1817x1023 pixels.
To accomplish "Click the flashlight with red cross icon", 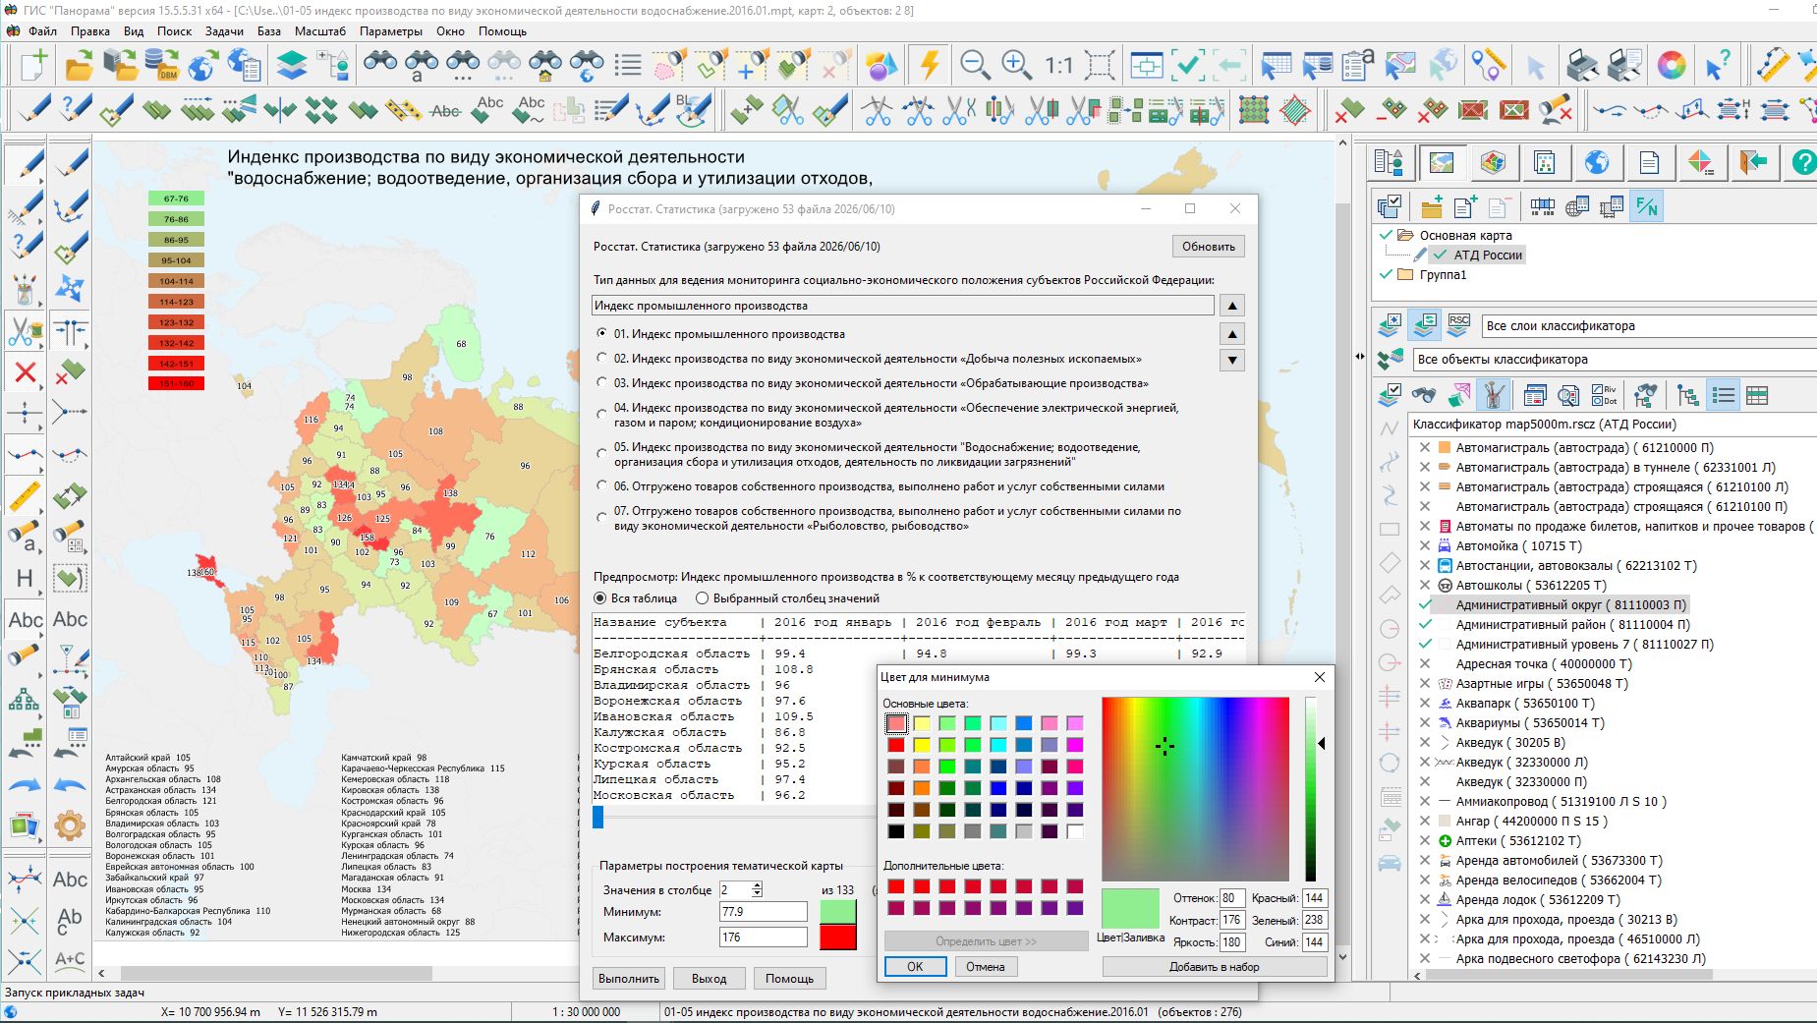I will 1556,110.
